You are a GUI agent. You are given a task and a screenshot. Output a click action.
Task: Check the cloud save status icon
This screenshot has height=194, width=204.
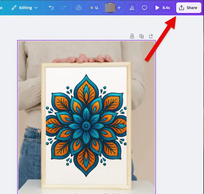point(79,8)
